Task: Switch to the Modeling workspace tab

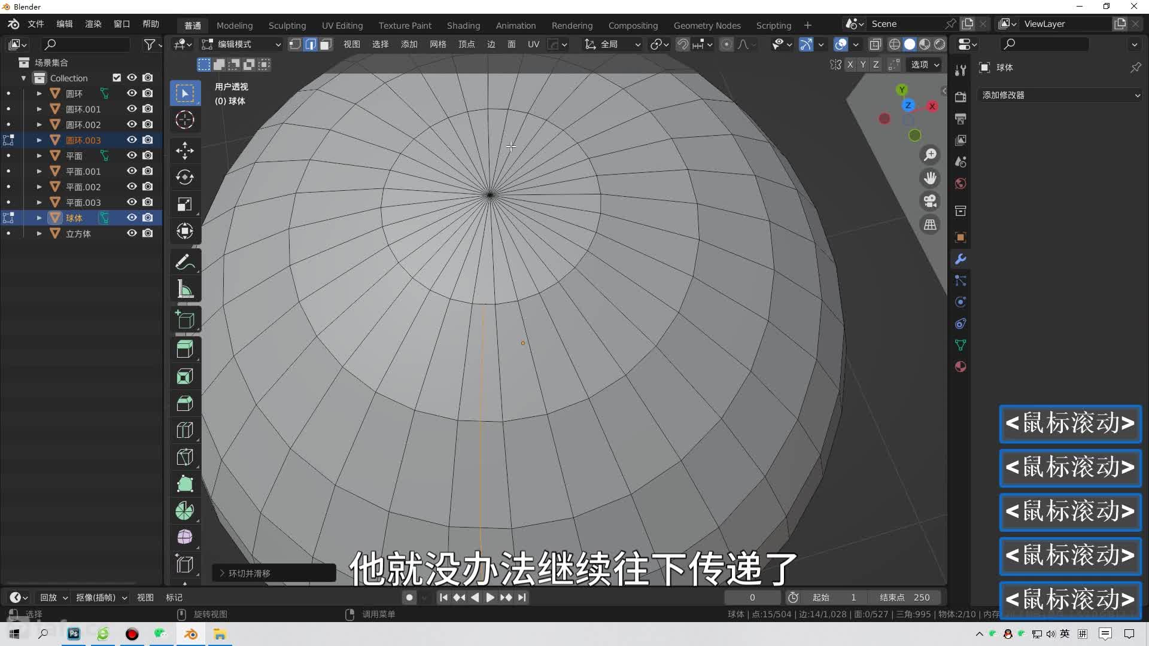Action: click(x=235, y=25)
